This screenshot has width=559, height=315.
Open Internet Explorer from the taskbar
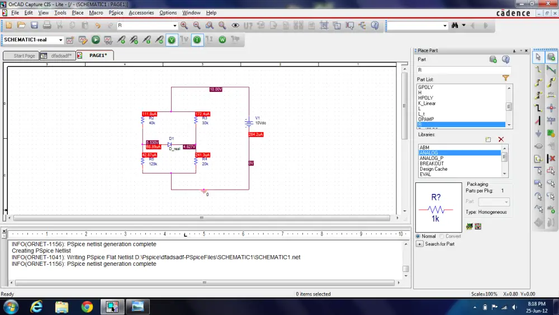click(x=36, y=307)
